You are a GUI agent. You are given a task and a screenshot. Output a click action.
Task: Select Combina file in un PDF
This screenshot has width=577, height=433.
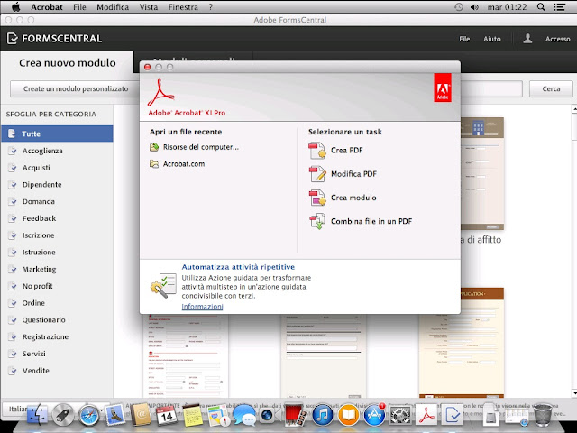[361, 221]
